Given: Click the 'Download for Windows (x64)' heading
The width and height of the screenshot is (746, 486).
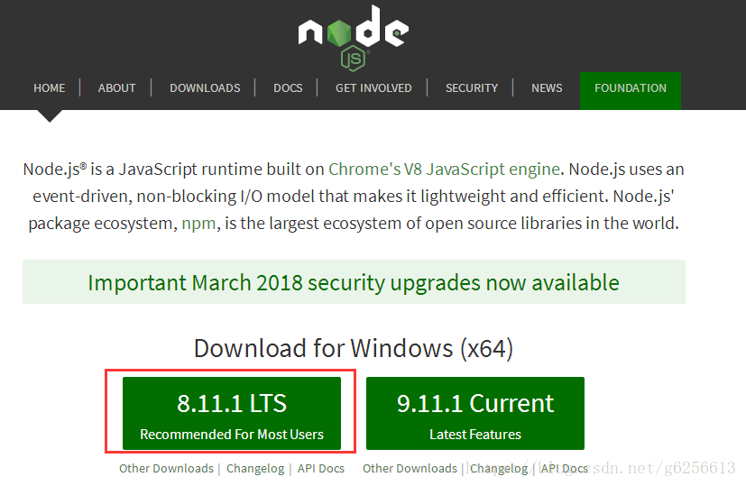Looking at the screenshot, I should point(354,348).
